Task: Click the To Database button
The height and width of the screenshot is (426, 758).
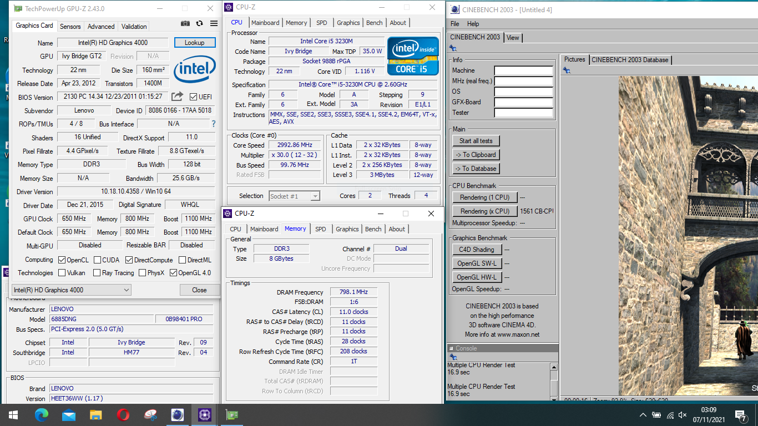Action: [476, 169]
